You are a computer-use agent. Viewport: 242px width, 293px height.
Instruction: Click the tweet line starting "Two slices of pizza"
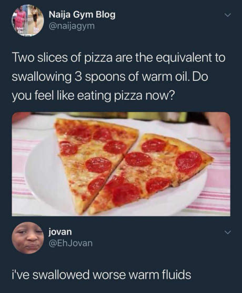(x=119, y=58)
